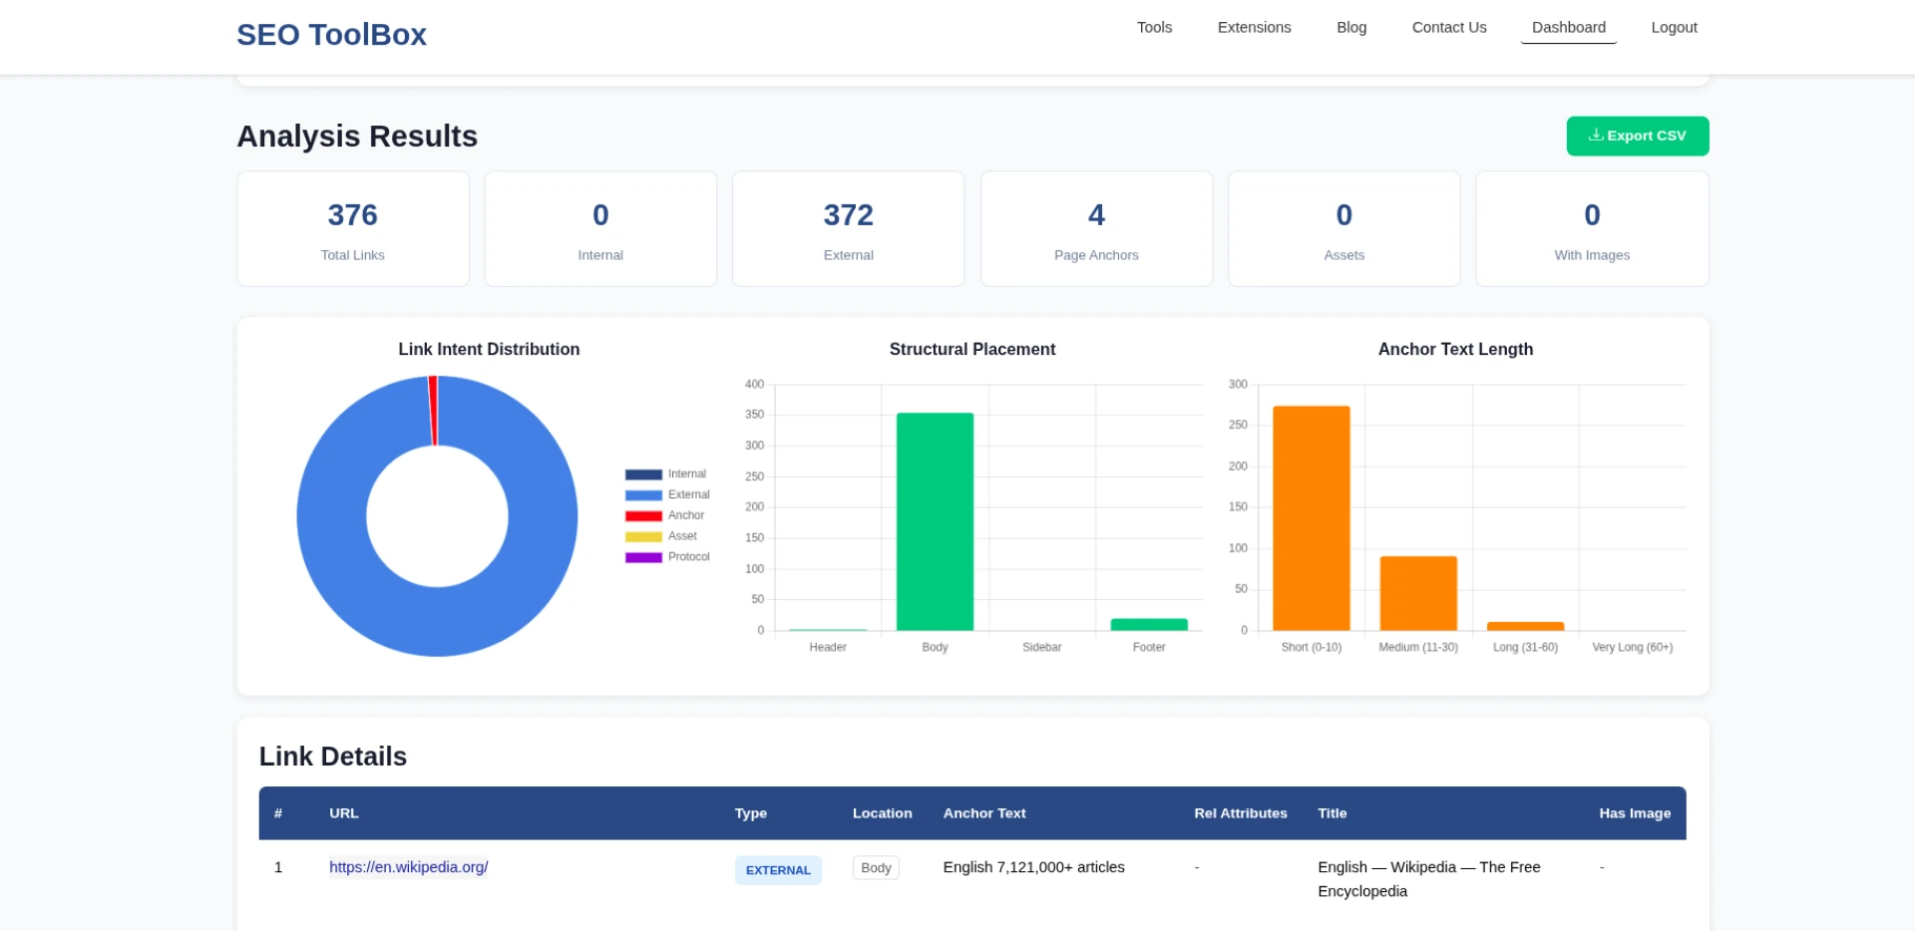Toggle the purple Protocol legend swatch
Screen dimensions: 1915x931
click(643, 558)
